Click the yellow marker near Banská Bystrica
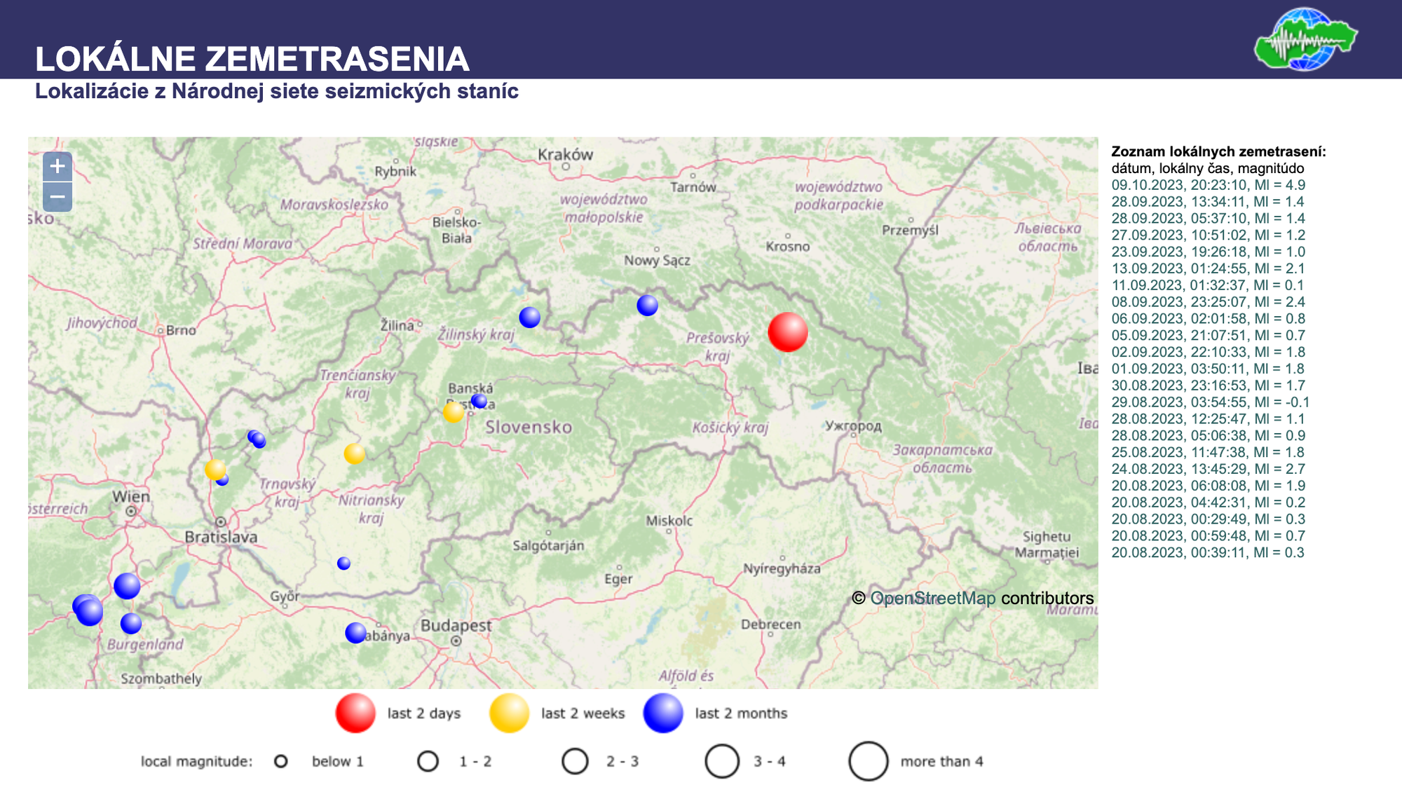Viewport: 1402px width, 806px height. 454,412
